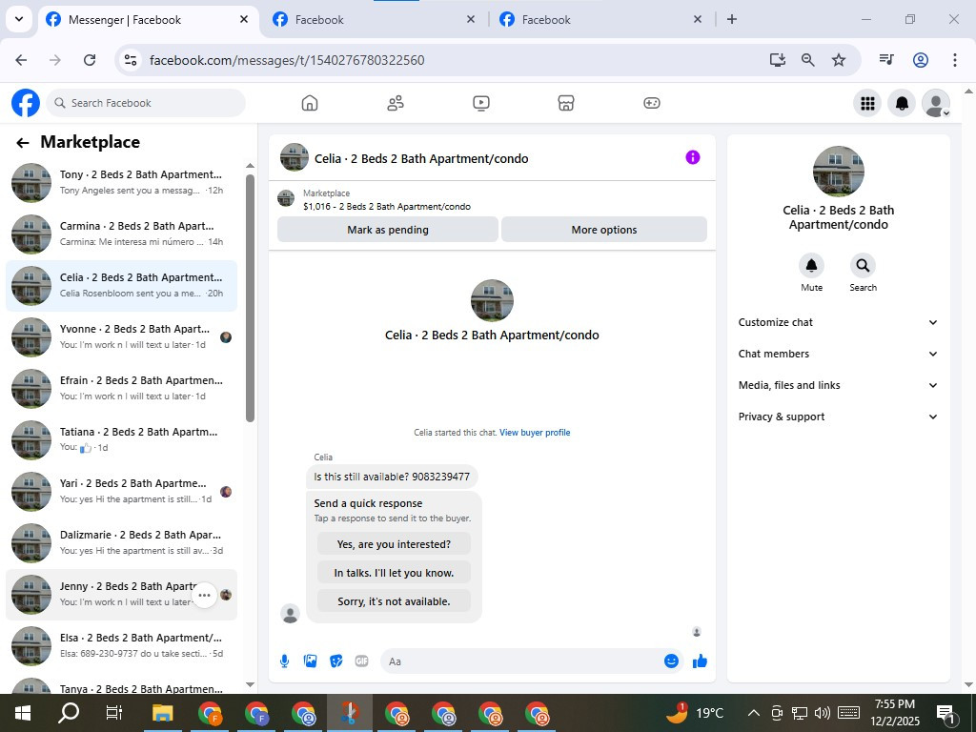Viewport: 976px width, 732px height.
Task: Open the Gaming controller icon
Action: [x=652, y=103]
